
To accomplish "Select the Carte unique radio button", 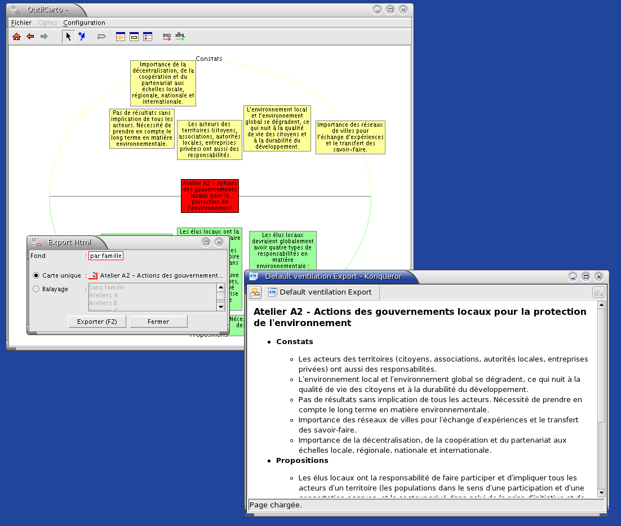I will (36, 275).
